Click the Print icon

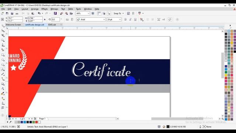click(x=17, y=13)
